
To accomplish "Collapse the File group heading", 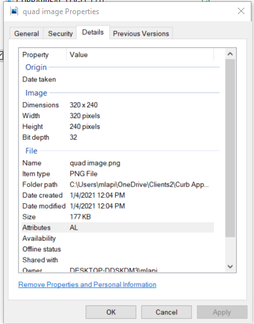I will 32,151.
